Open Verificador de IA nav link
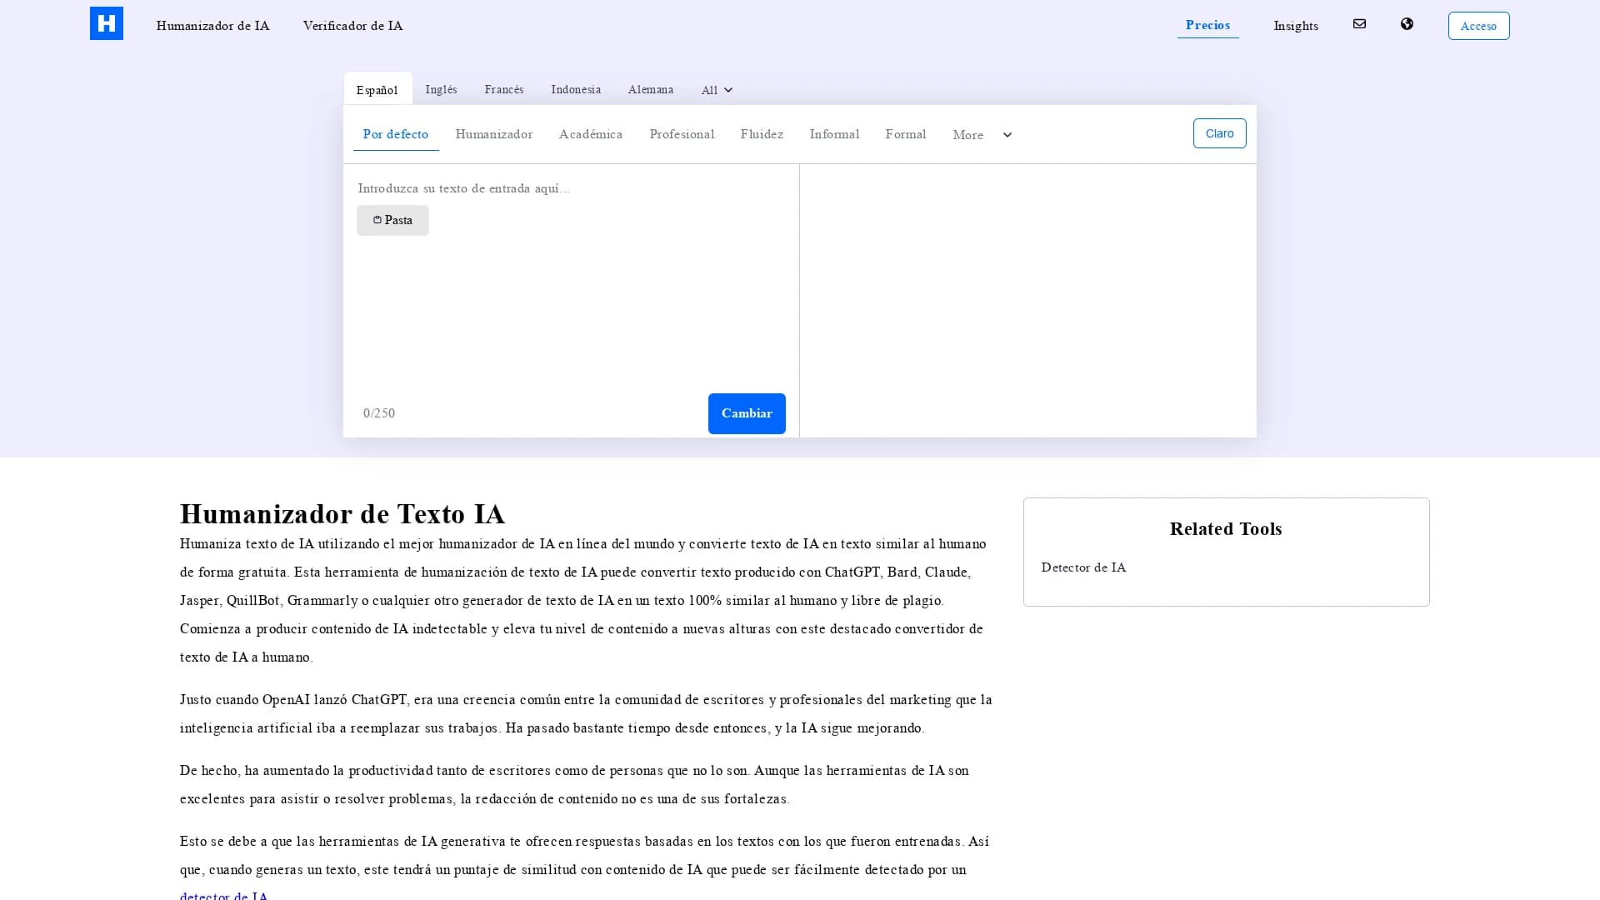This screenshot has width=1600, height=900. click(352, 26)
